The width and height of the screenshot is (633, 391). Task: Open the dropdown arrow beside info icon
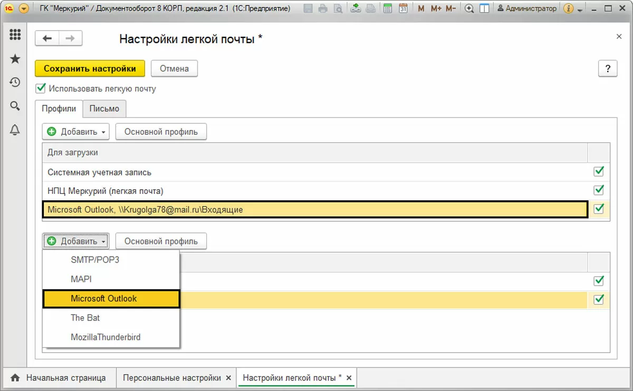click(x=580, y=9)
